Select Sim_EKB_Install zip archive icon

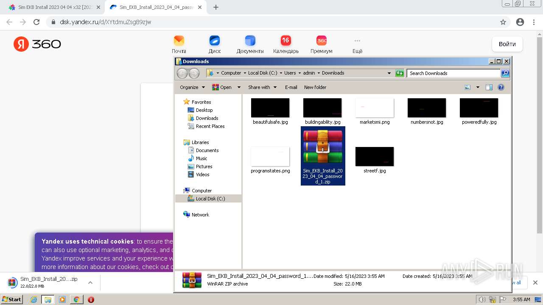[x=323, y=147]
